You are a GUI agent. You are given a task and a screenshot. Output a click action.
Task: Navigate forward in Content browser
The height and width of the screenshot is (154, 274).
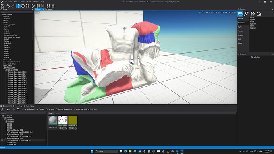point(13,110)
